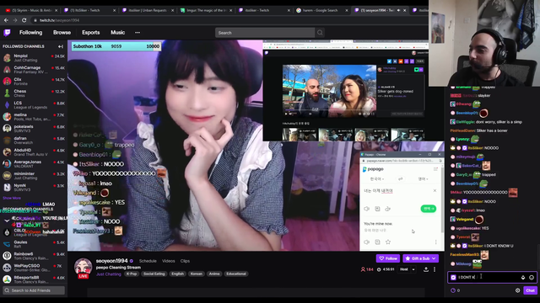Select the Anime tag
The height and width of the screenshot is (303, 540).
(x=214, y=274)
